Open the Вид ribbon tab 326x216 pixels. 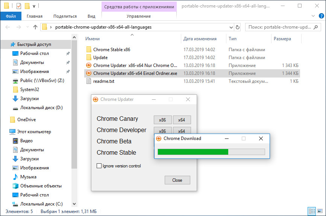click(x=91, y=16)
